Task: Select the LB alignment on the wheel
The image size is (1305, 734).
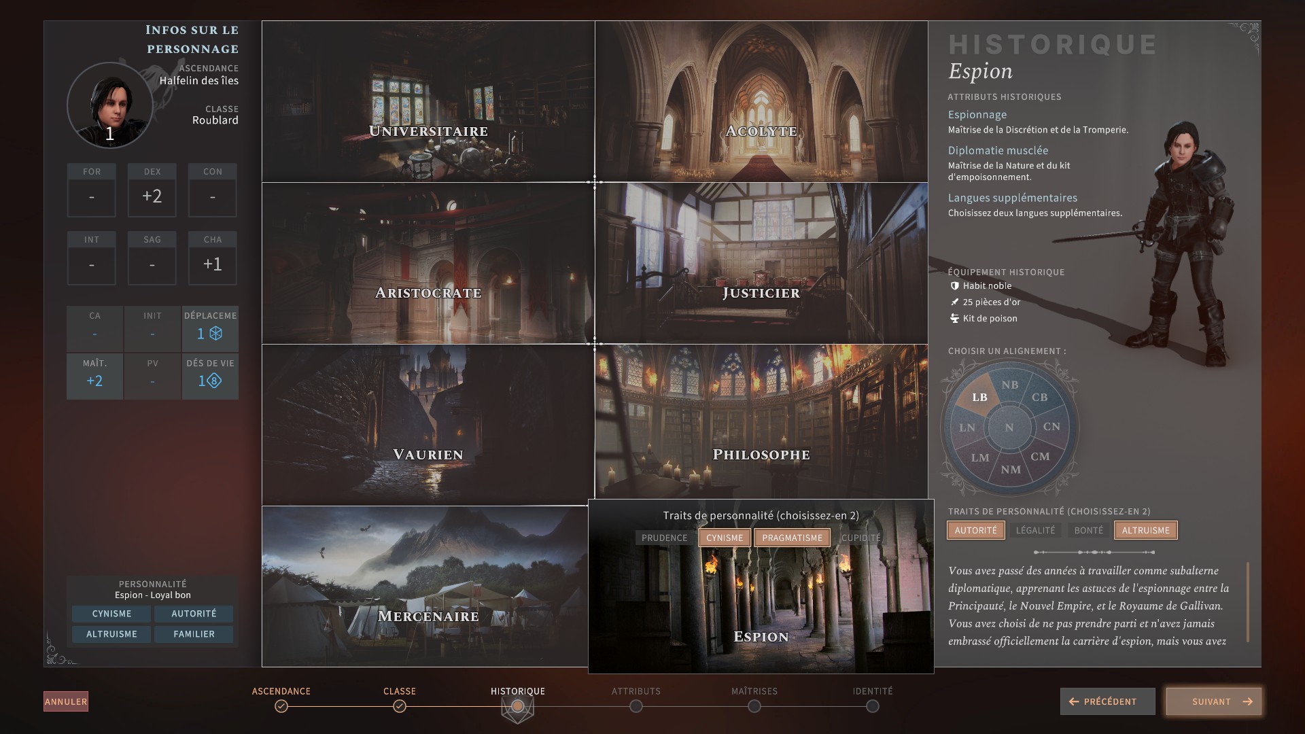Action: [979, 398]
